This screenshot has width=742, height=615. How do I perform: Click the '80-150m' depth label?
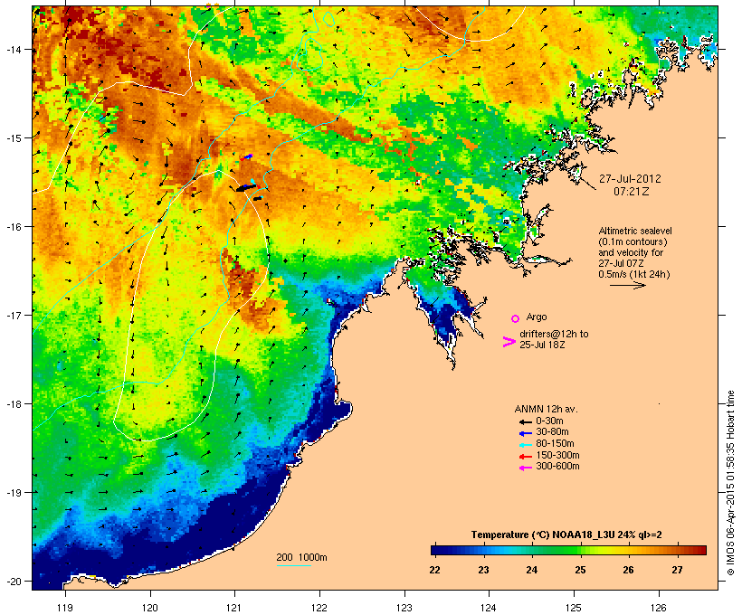(555, 444)
